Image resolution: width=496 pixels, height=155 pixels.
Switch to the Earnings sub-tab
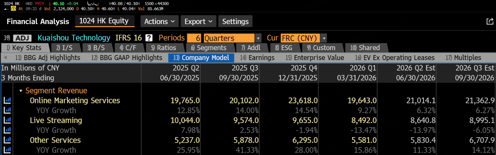[257, 58]
